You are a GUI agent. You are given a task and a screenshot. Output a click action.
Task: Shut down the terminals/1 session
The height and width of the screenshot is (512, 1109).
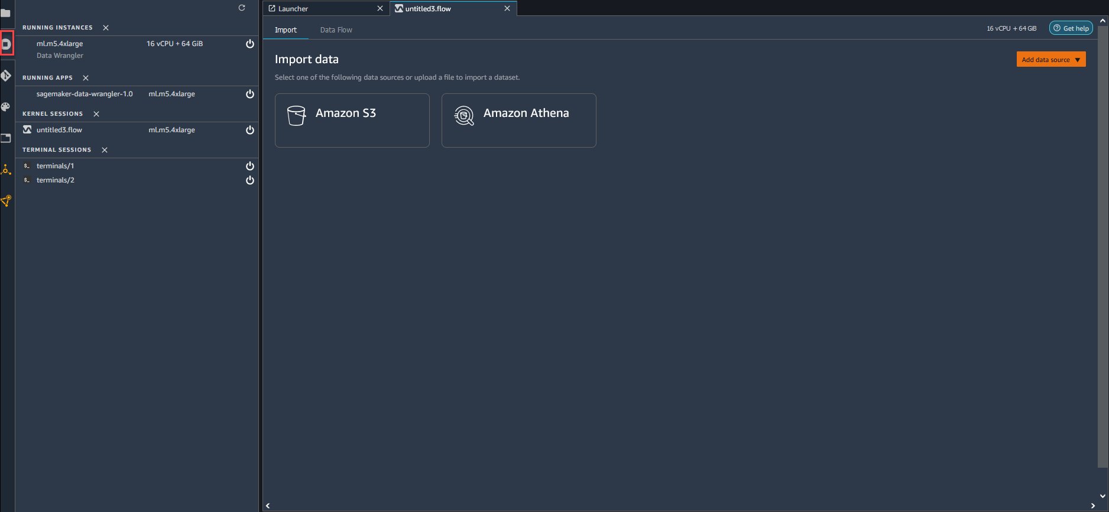pyautogui.click(x=250, y=166)
